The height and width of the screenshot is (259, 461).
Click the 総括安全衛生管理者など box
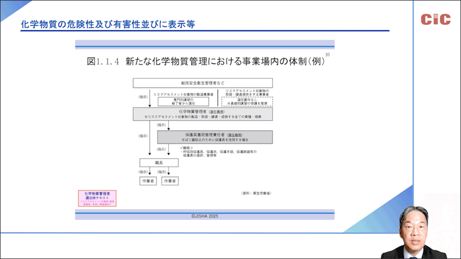pos(203,83)
